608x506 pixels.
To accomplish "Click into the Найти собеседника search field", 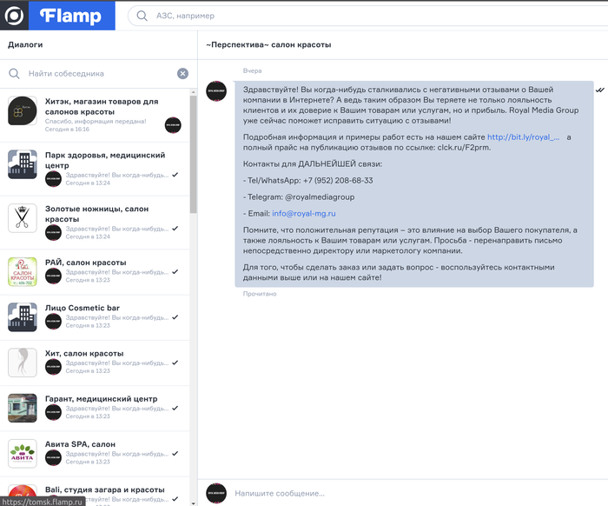I will [x=101, y=74].
